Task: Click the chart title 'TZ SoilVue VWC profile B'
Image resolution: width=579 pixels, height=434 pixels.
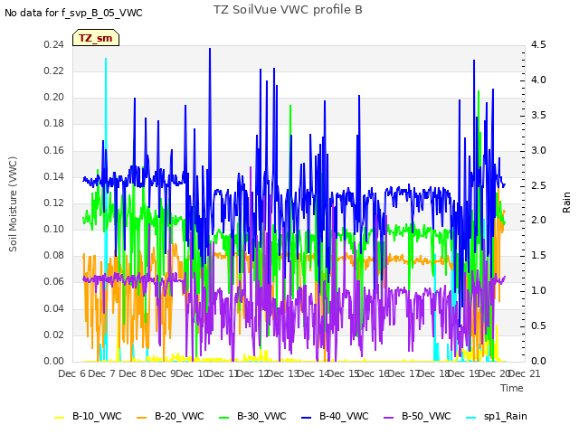Action: click(288, 10)
